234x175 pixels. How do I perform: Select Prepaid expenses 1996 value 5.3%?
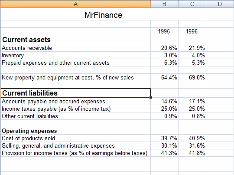coord(192,63)
